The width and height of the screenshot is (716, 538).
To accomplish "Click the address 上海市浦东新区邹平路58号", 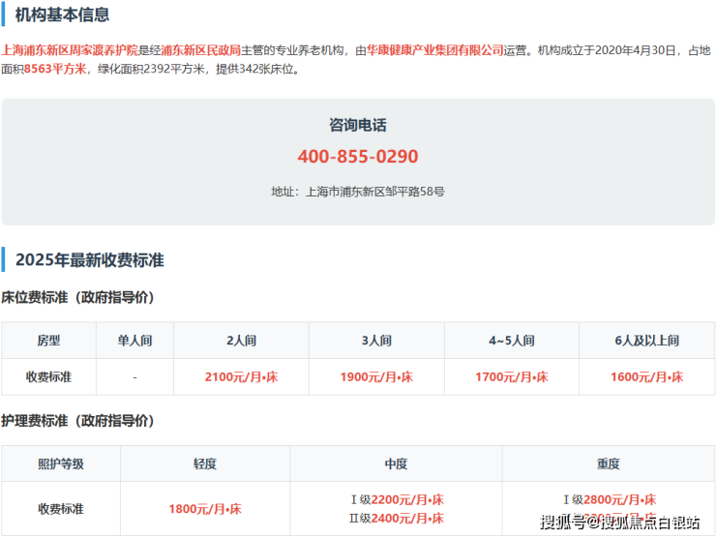I will click(374, 192).
